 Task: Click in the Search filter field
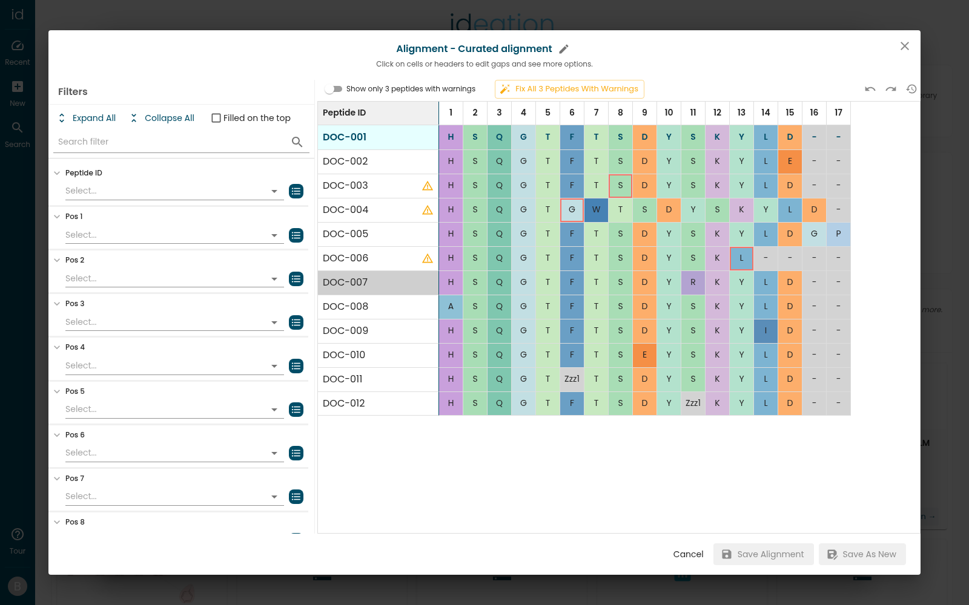pyautogui.click(x=173, y=142)
